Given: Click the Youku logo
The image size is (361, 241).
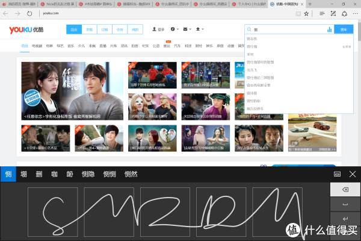Looking at the screenshot, I should tap(26, 30).
